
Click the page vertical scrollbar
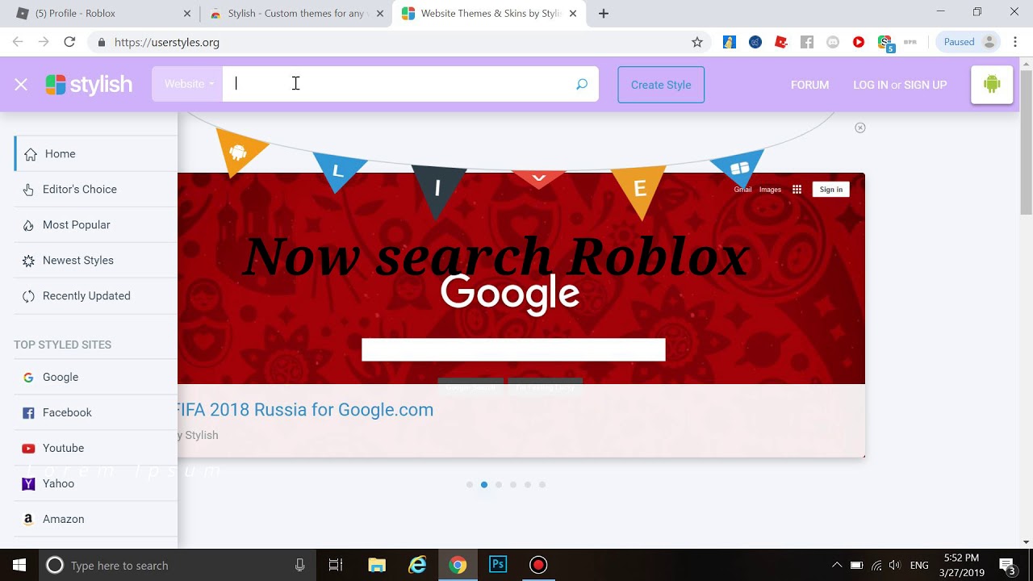[1027, 141]
